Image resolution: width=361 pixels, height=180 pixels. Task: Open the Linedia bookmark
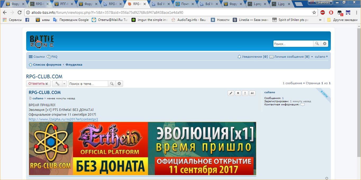(251, 20)
